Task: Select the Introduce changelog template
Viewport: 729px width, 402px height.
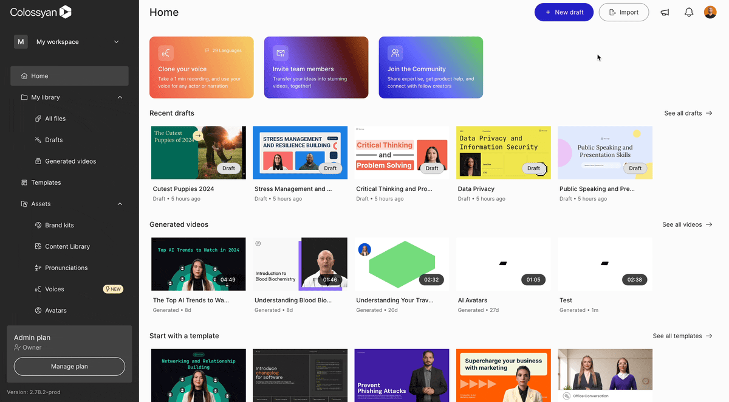Action: pos(300,375)
